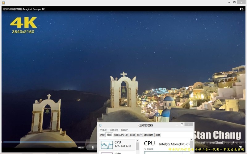The height and width of the screenshot is (154, 247).
Task: Switch to the 应用历史记录 tab
Action: pyautogui.click(x=121, y=135)
